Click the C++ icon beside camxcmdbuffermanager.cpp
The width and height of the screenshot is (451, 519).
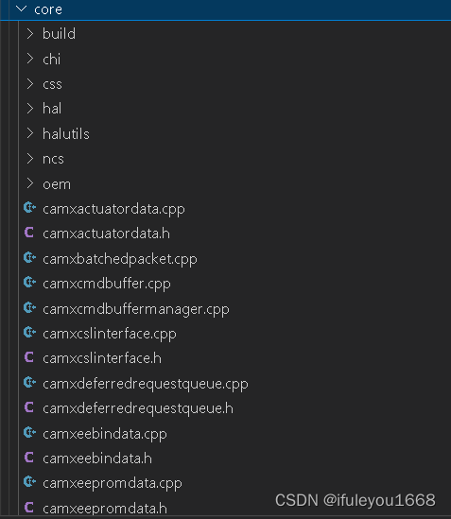29,308
